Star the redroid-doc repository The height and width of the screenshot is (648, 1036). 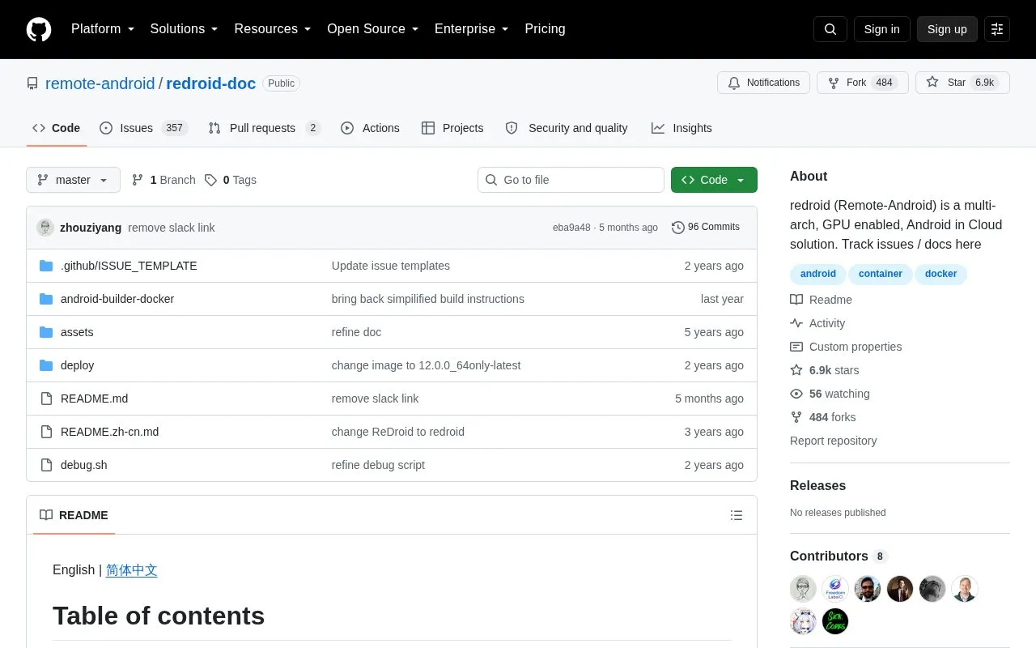tap(962, 83)
